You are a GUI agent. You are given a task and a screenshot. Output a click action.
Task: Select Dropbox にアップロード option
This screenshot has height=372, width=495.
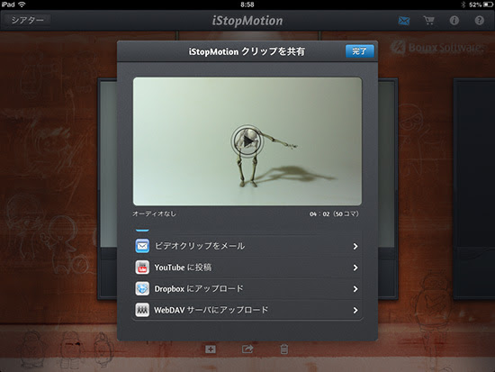coord(247,288)
